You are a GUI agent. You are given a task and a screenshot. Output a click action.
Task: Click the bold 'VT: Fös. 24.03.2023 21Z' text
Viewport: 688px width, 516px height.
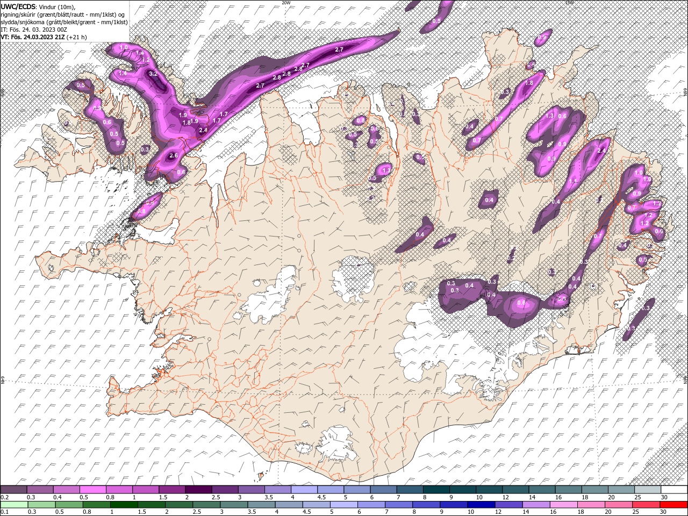[33, 37]
